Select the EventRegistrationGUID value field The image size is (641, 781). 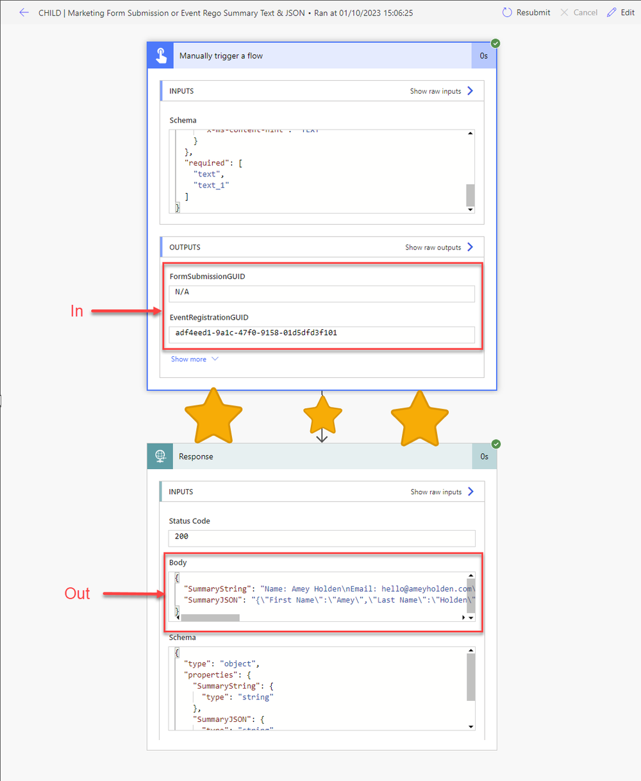tap(322, 334)
